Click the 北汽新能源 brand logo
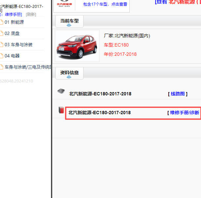The width and height of the screenshot is (201, 198). [64, 4]
